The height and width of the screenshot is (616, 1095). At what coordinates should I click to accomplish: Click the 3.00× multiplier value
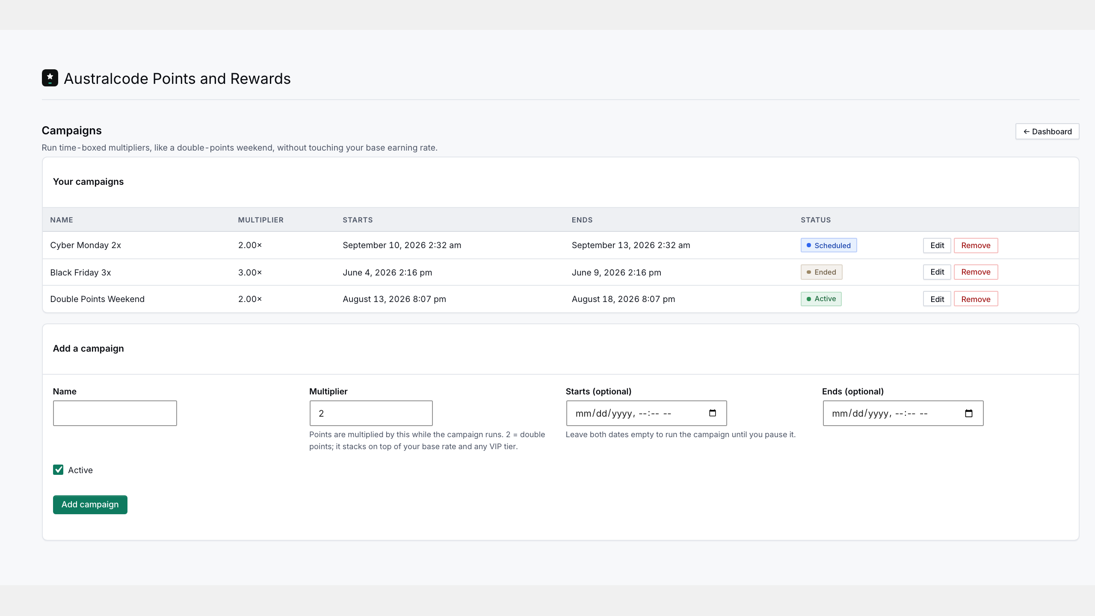[250, 272]
